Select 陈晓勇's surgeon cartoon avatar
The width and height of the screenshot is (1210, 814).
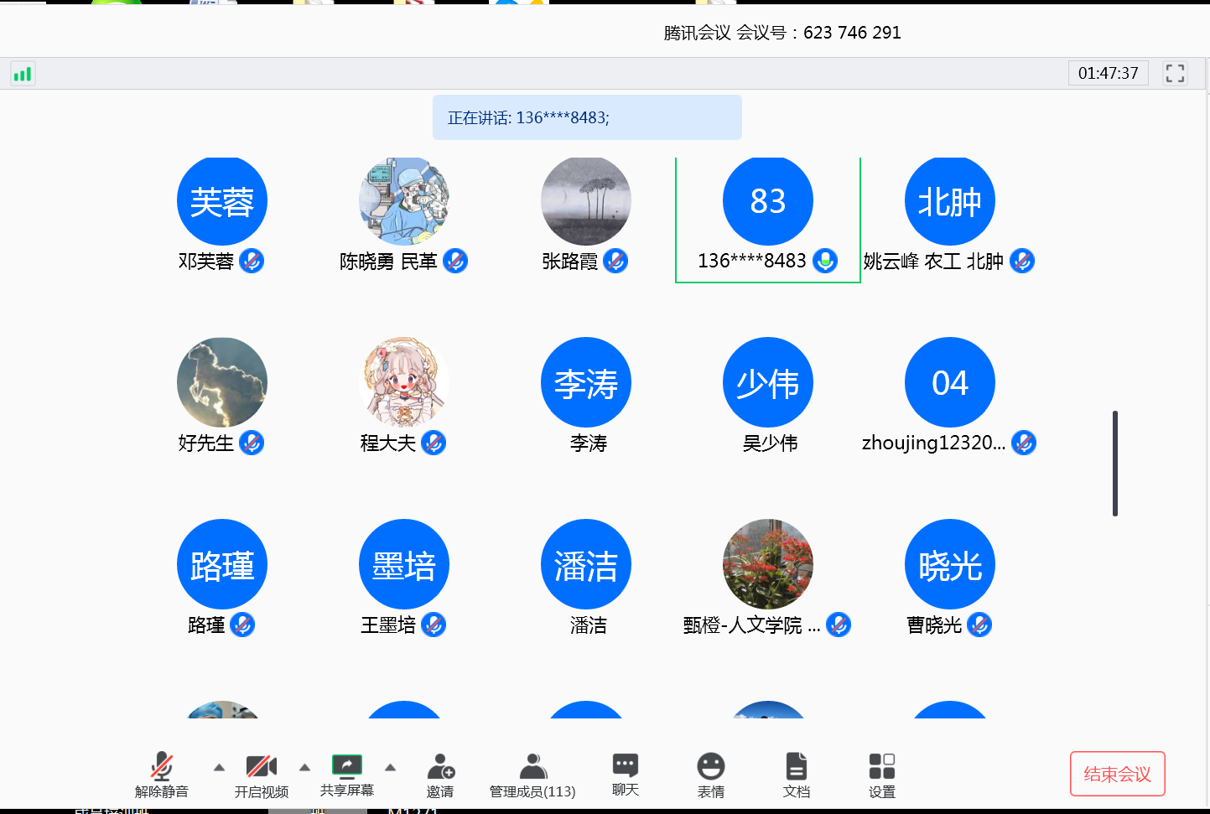404,201
